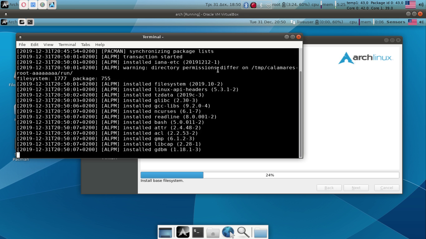
Task: Open the web browser globe icon in the dock
Action: coord(228,232)
